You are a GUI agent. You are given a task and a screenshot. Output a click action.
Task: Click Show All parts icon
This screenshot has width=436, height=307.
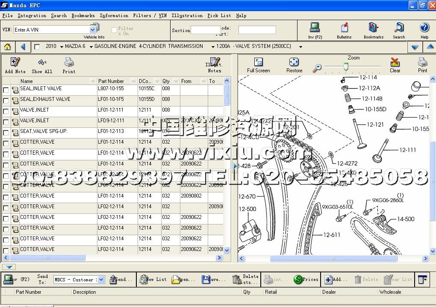[x=42, y=62]
